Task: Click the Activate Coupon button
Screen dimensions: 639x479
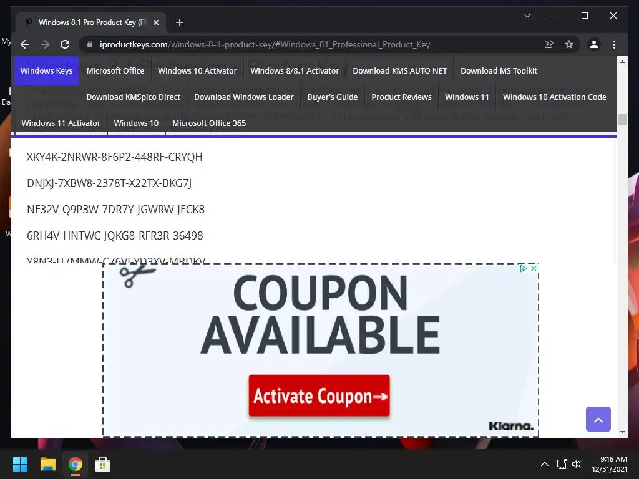Action: [x=319, y=395]
